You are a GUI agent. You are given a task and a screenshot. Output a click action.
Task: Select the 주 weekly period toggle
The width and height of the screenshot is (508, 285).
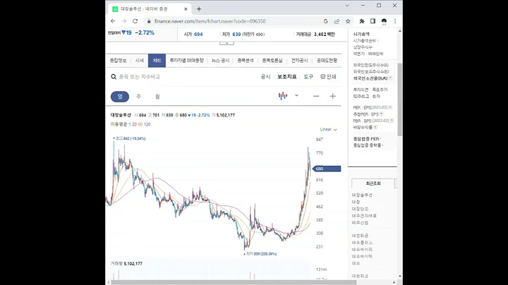click(x=139, y=97)
